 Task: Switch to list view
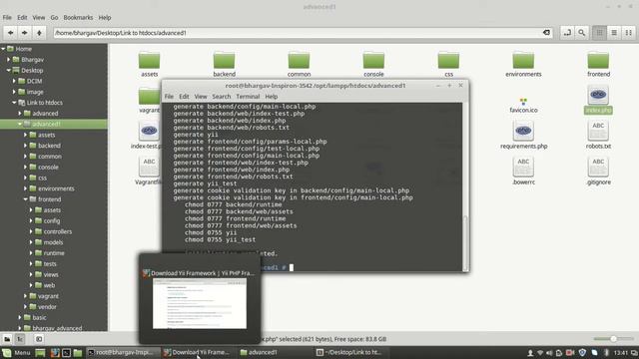[x=614, y=33]
